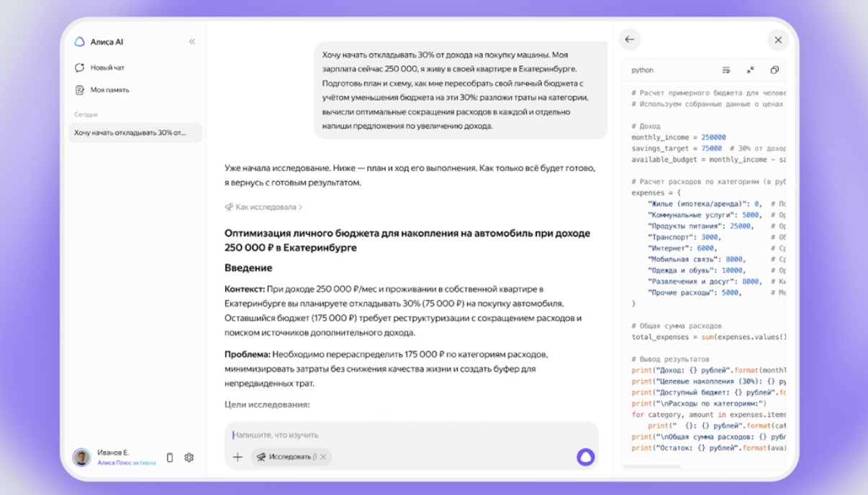The image size is (868, 495).
Task: Start a Новый чат
Action: tap(107, 68)
